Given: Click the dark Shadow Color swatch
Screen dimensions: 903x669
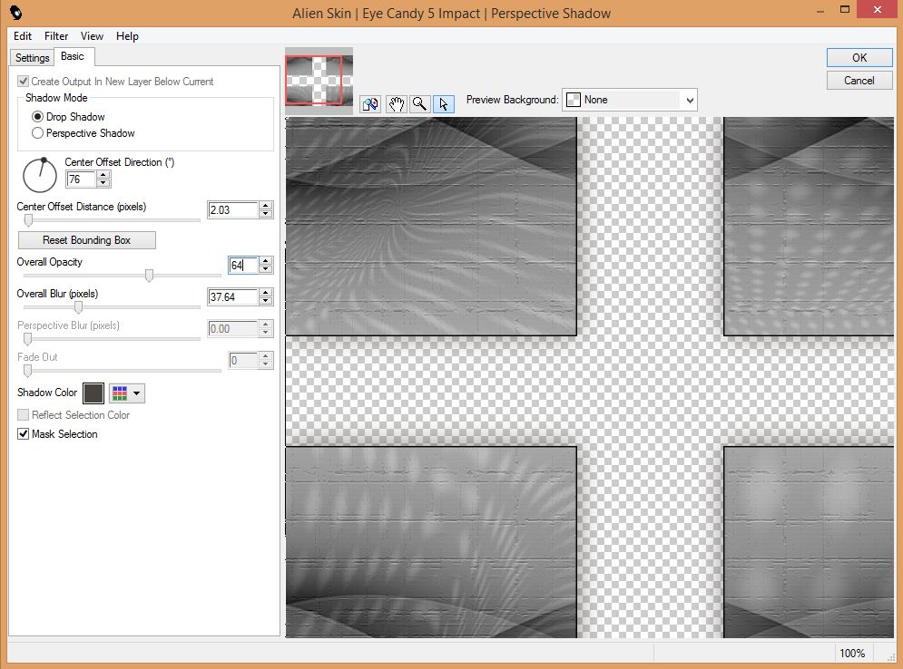Looking at the screenshot, I should tap(93, 393).
